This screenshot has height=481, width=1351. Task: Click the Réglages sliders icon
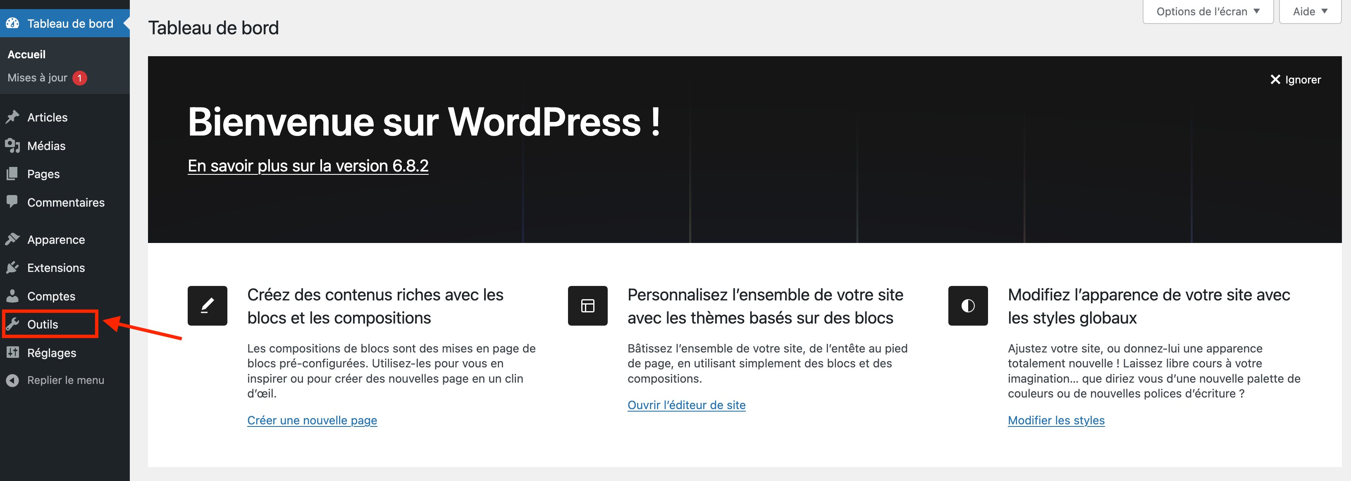click(12, 352)
